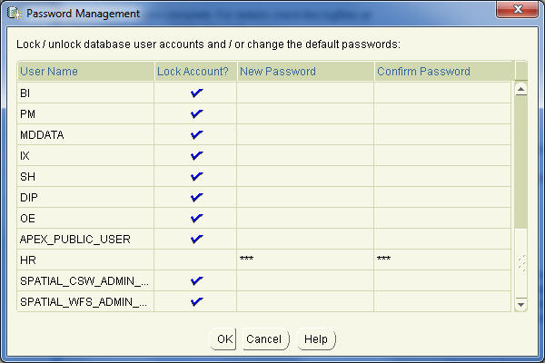Click the scroll down arrow
The width and height of the screenshot is (545, 363).
coord(520,305)
